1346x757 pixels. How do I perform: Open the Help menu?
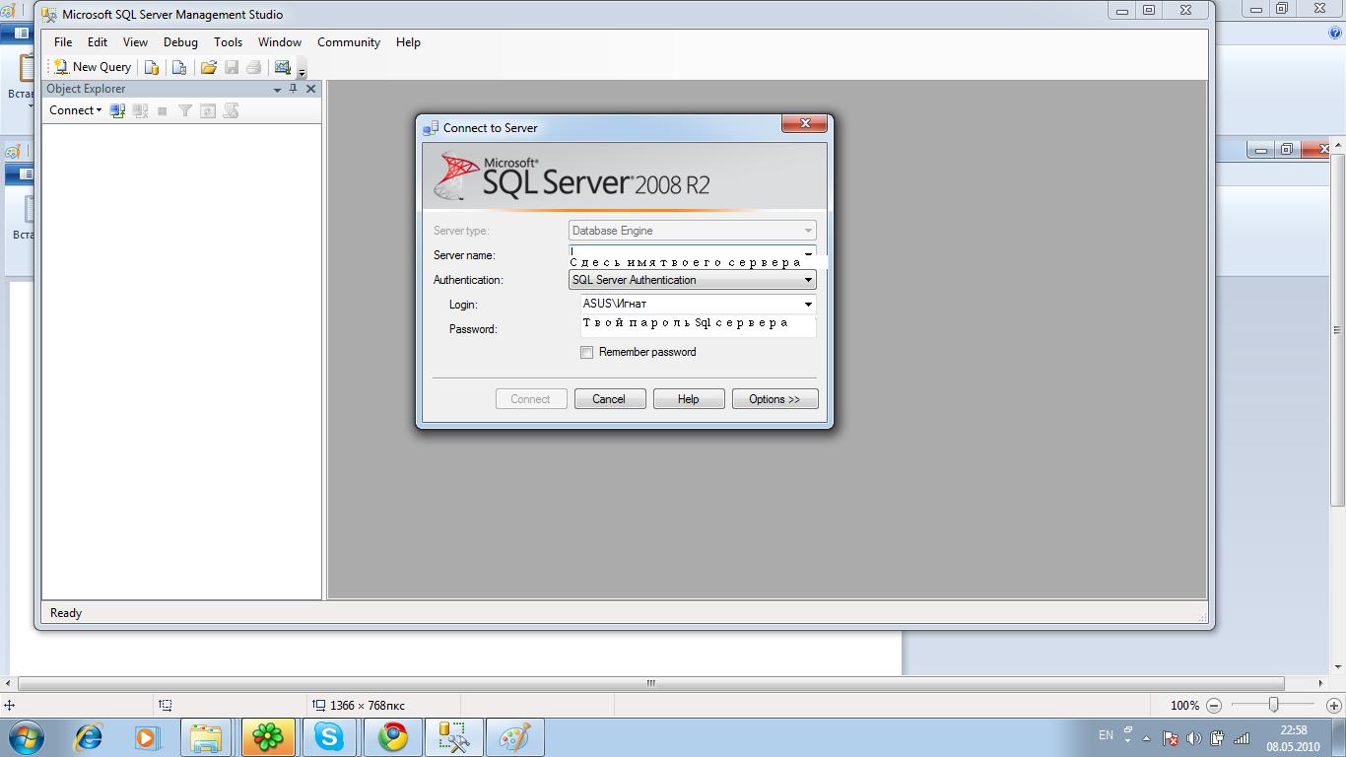click(408, 42)
